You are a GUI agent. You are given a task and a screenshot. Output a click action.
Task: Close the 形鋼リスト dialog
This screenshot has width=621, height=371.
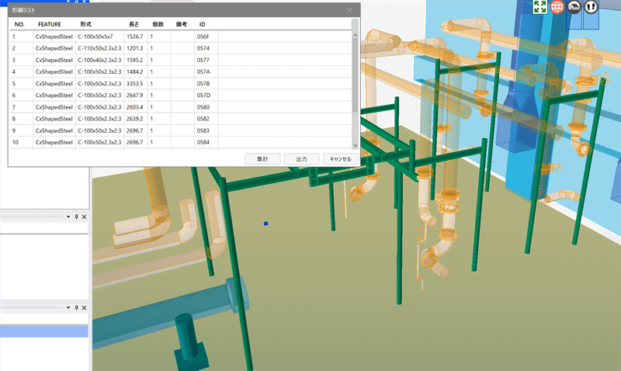click(x=350, y=9)
